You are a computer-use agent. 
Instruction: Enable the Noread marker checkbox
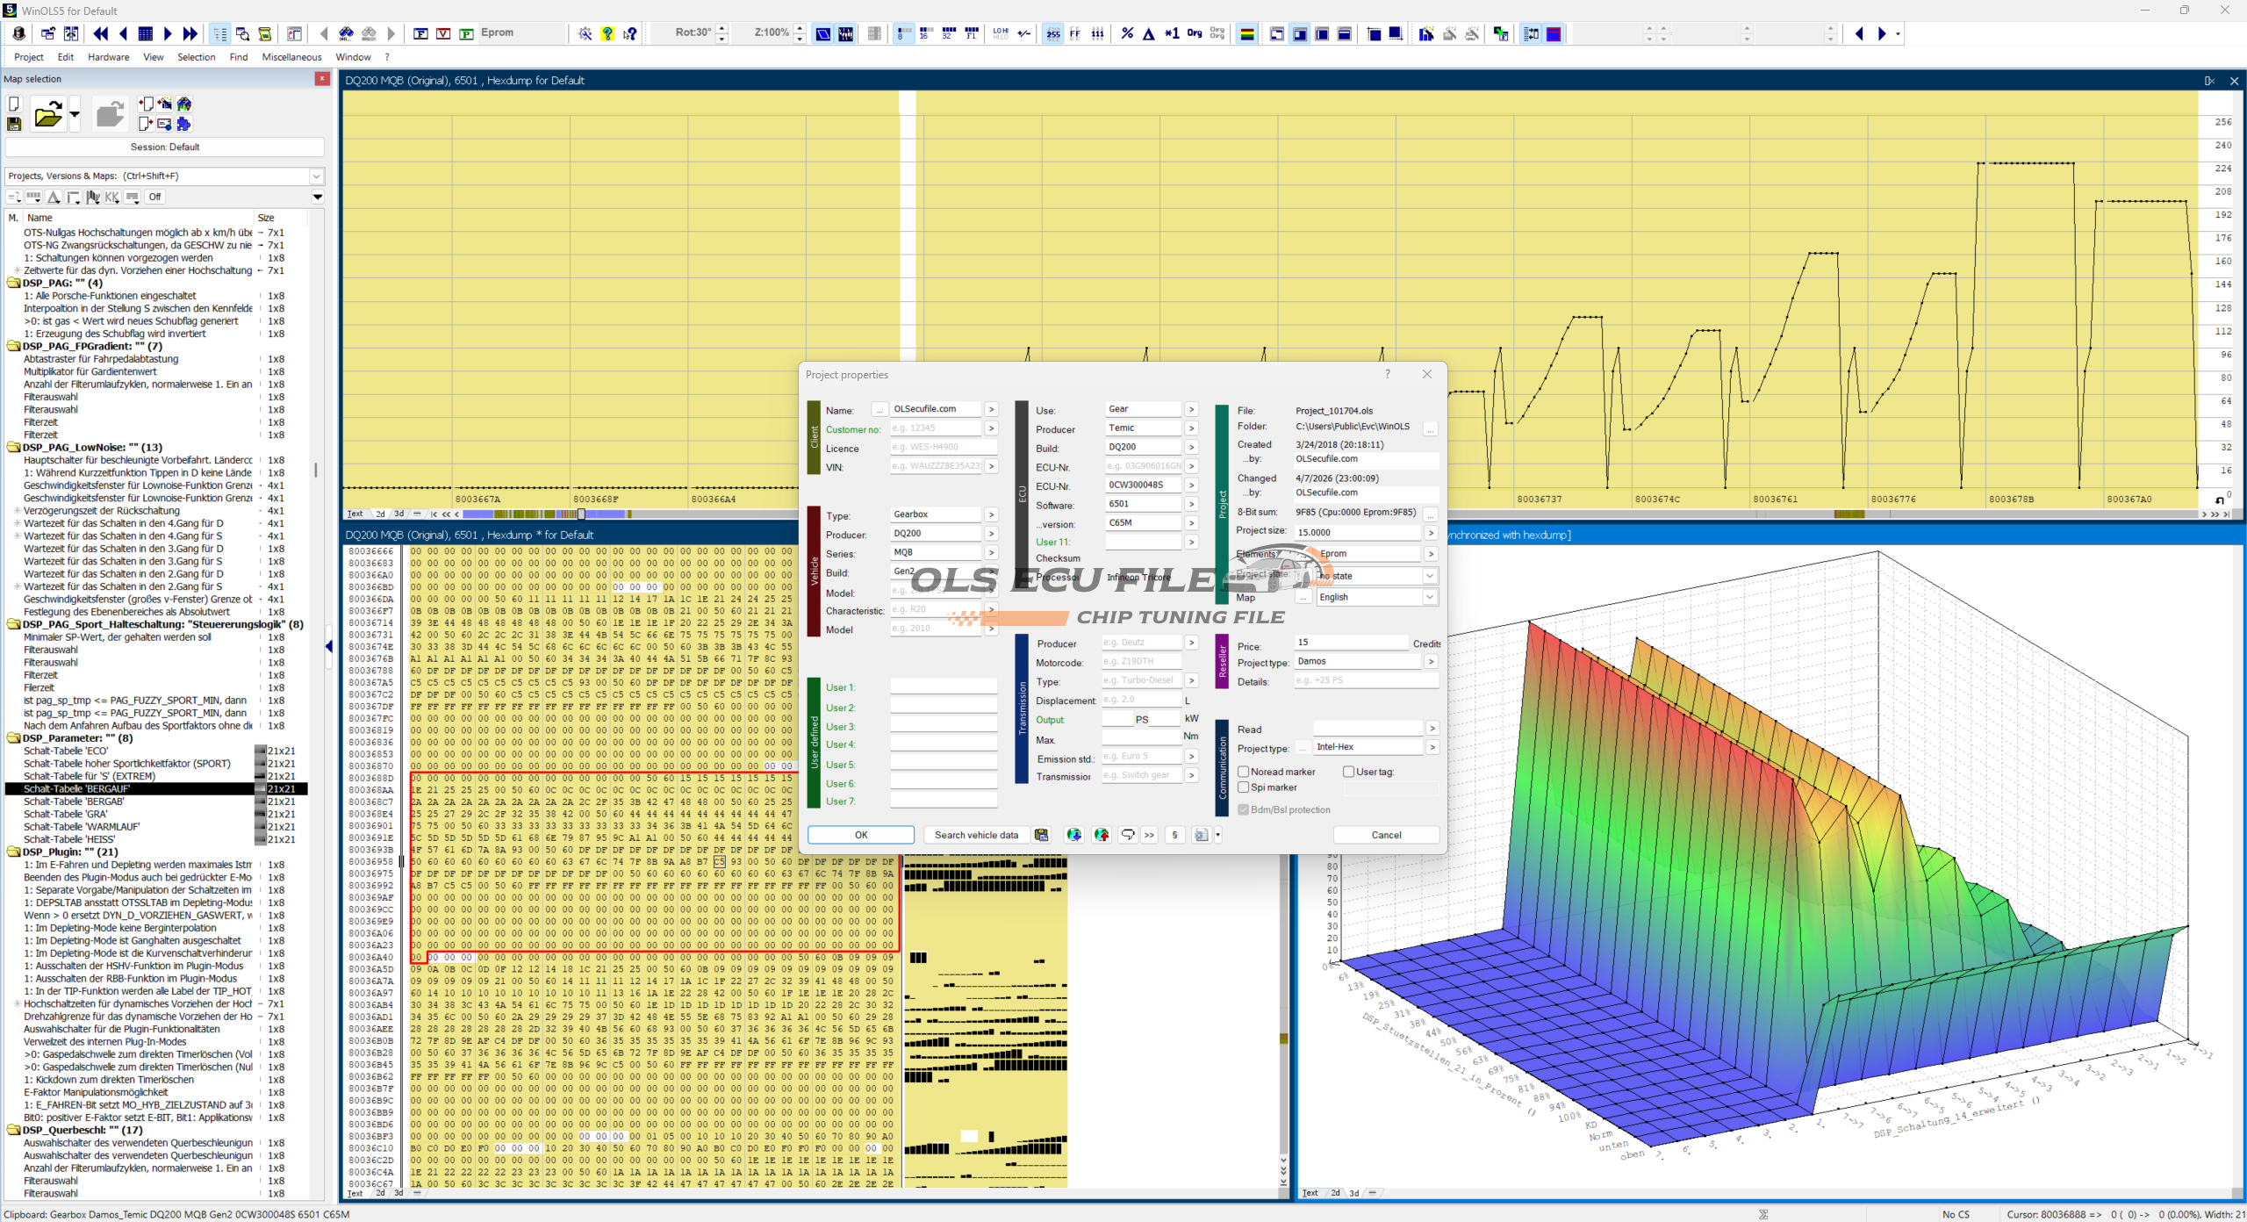[1244, 772]
